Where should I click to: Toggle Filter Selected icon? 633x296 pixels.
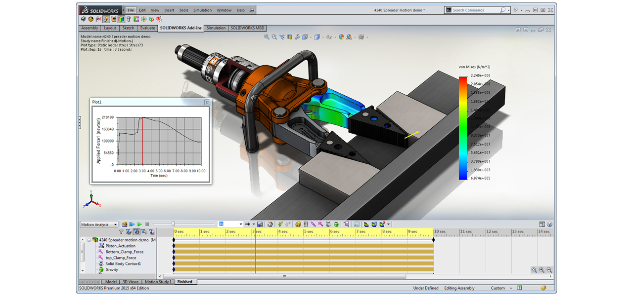[144, 231]
